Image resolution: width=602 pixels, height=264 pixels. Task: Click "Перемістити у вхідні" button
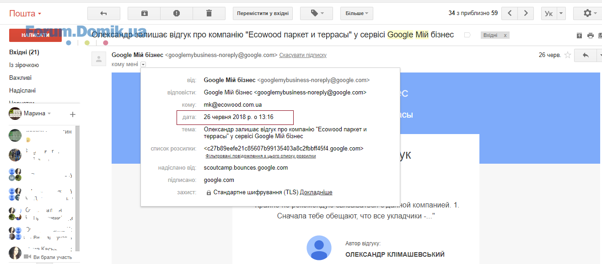click(263, 13)
